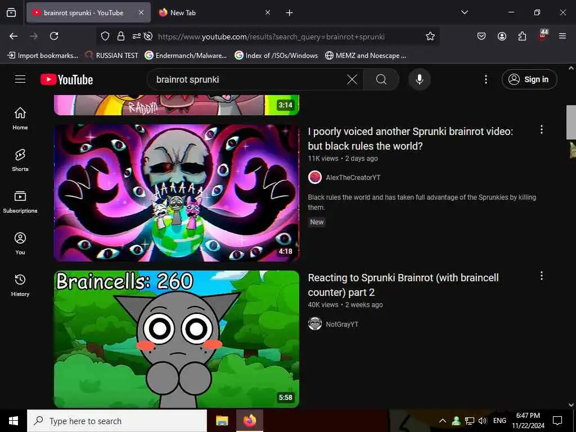Play the 'Braincells: 260' video thumbnail
This screenshot has width=576, height=432.
tap(177, 339)
